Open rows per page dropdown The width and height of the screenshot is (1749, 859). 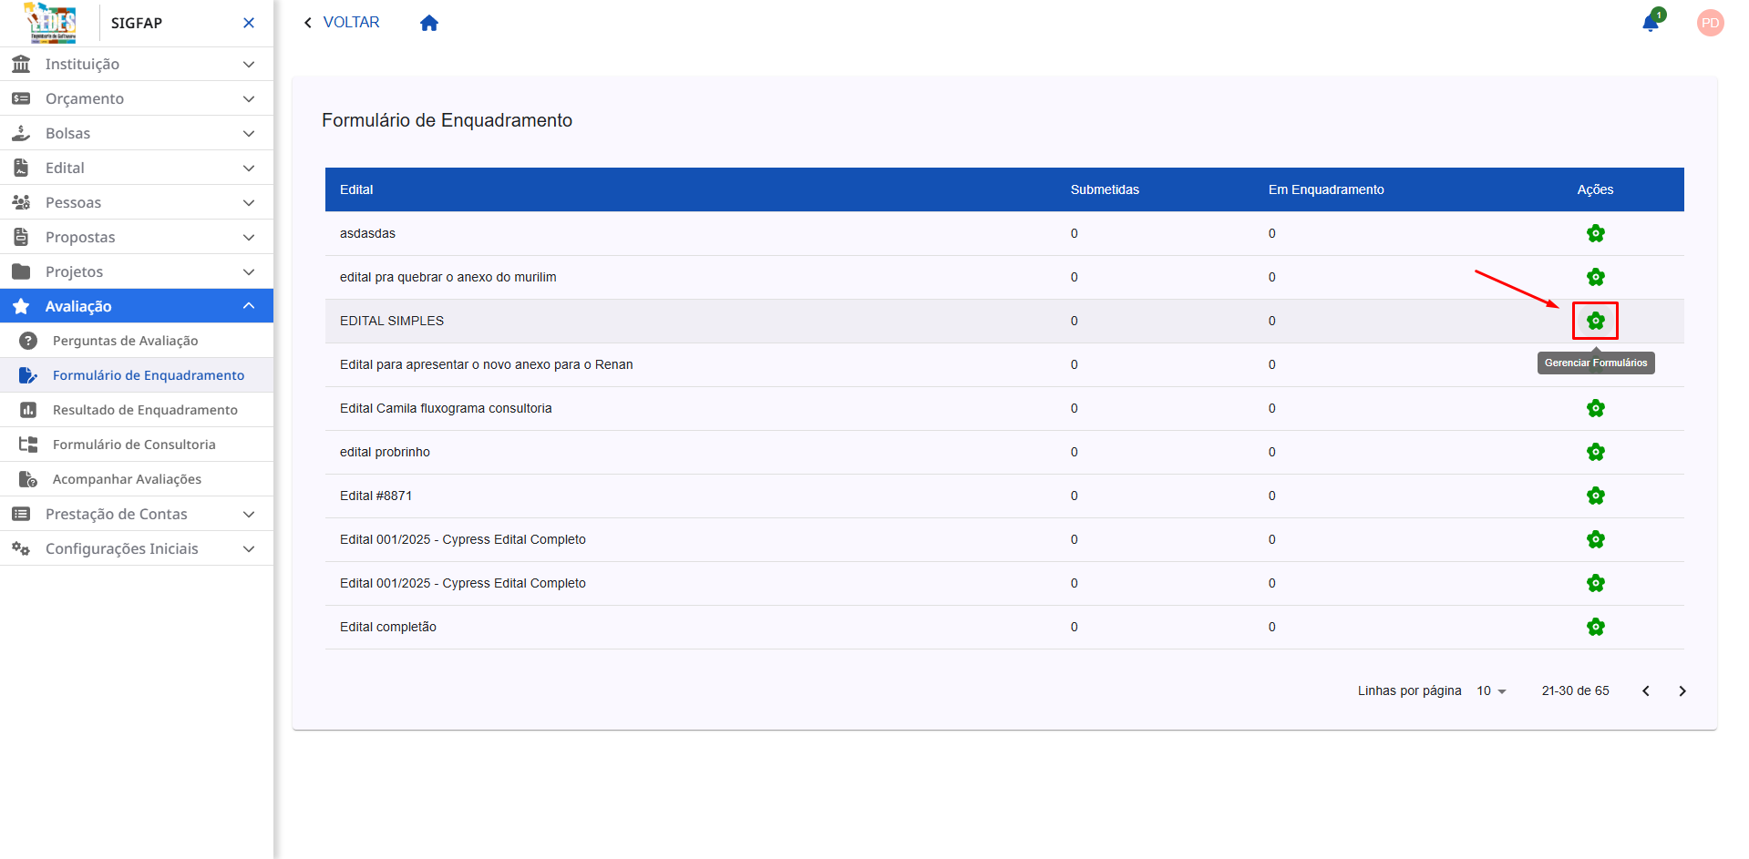pyautogui.click(x=1491, y=691)
